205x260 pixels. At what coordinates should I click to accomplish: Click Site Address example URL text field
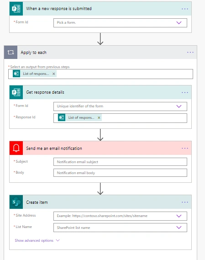coord(120,216)
